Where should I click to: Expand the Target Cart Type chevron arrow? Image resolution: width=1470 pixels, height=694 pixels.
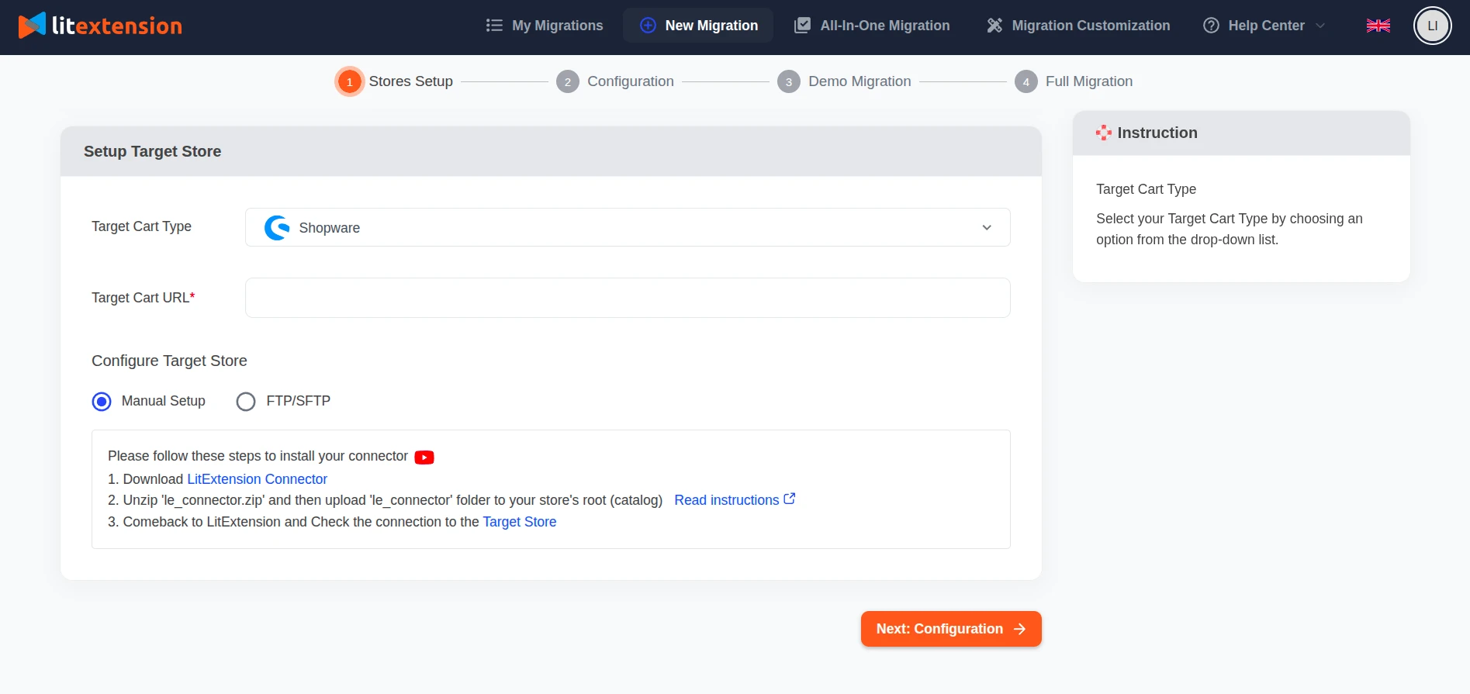tap(987, 227)
